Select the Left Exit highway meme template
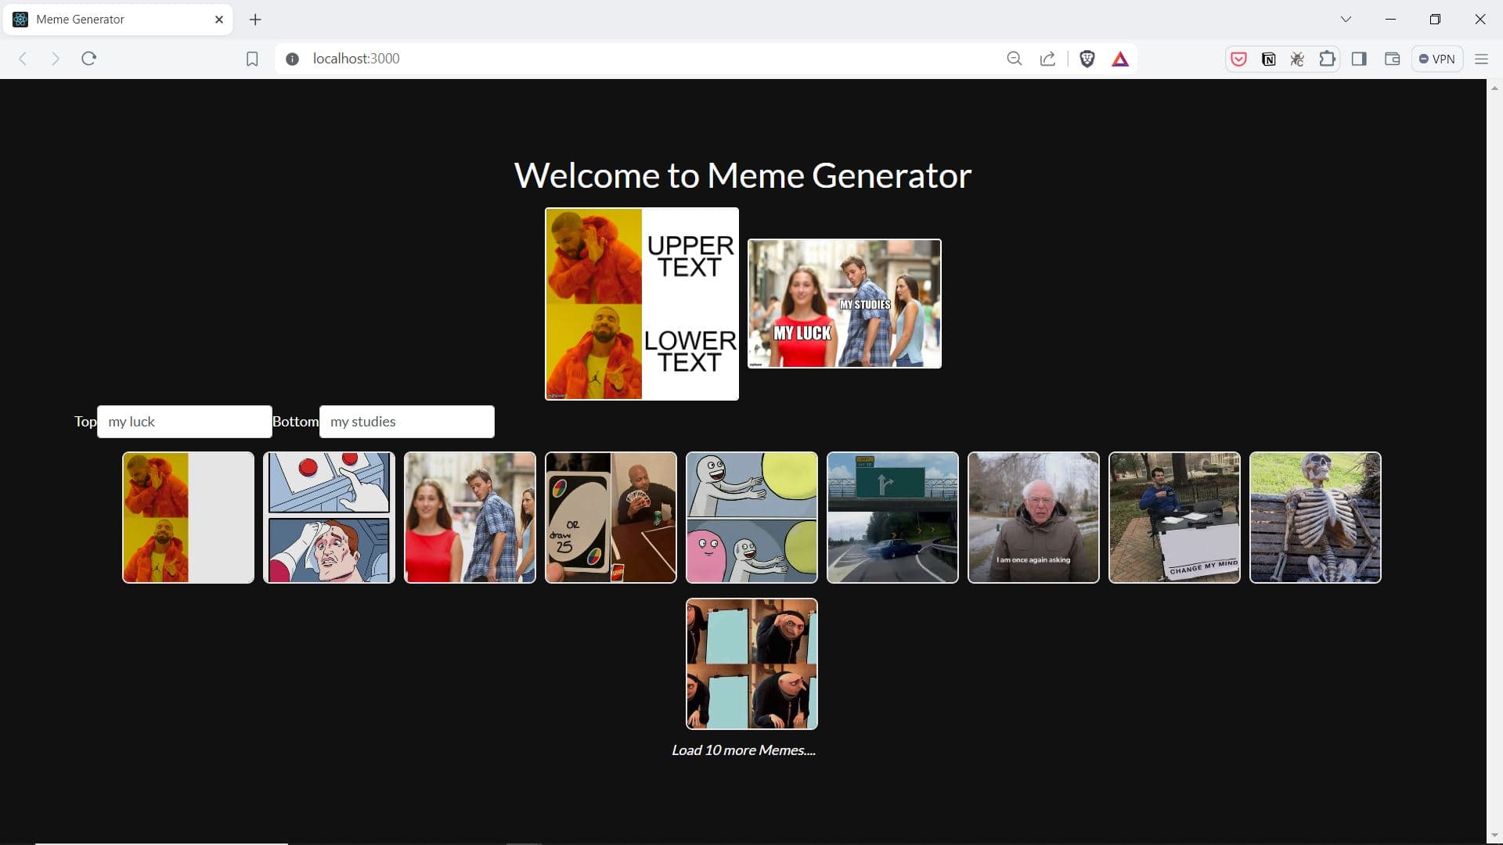Screen dimensions: 1503x845 tap(892, 517)
